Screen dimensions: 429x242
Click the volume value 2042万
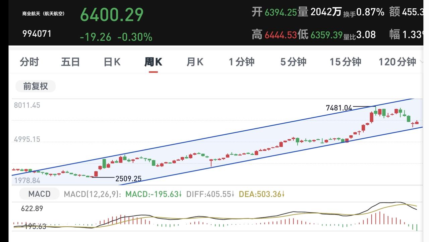pyautogui.click(x=326, y=12)
